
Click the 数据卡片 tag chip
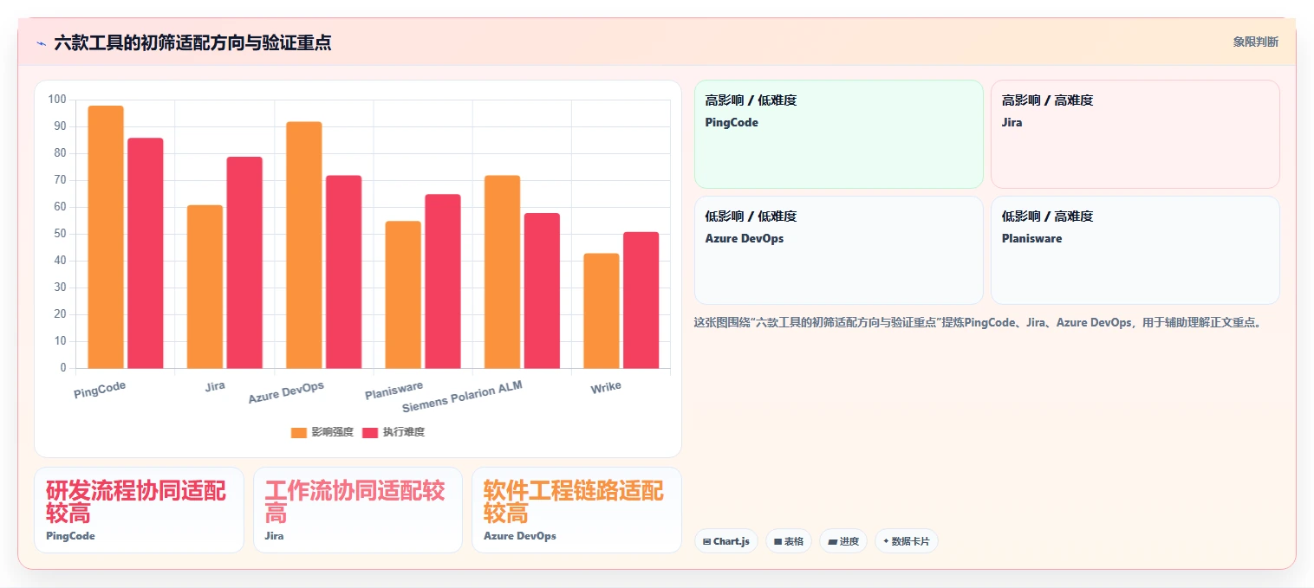tap(907, 541)
